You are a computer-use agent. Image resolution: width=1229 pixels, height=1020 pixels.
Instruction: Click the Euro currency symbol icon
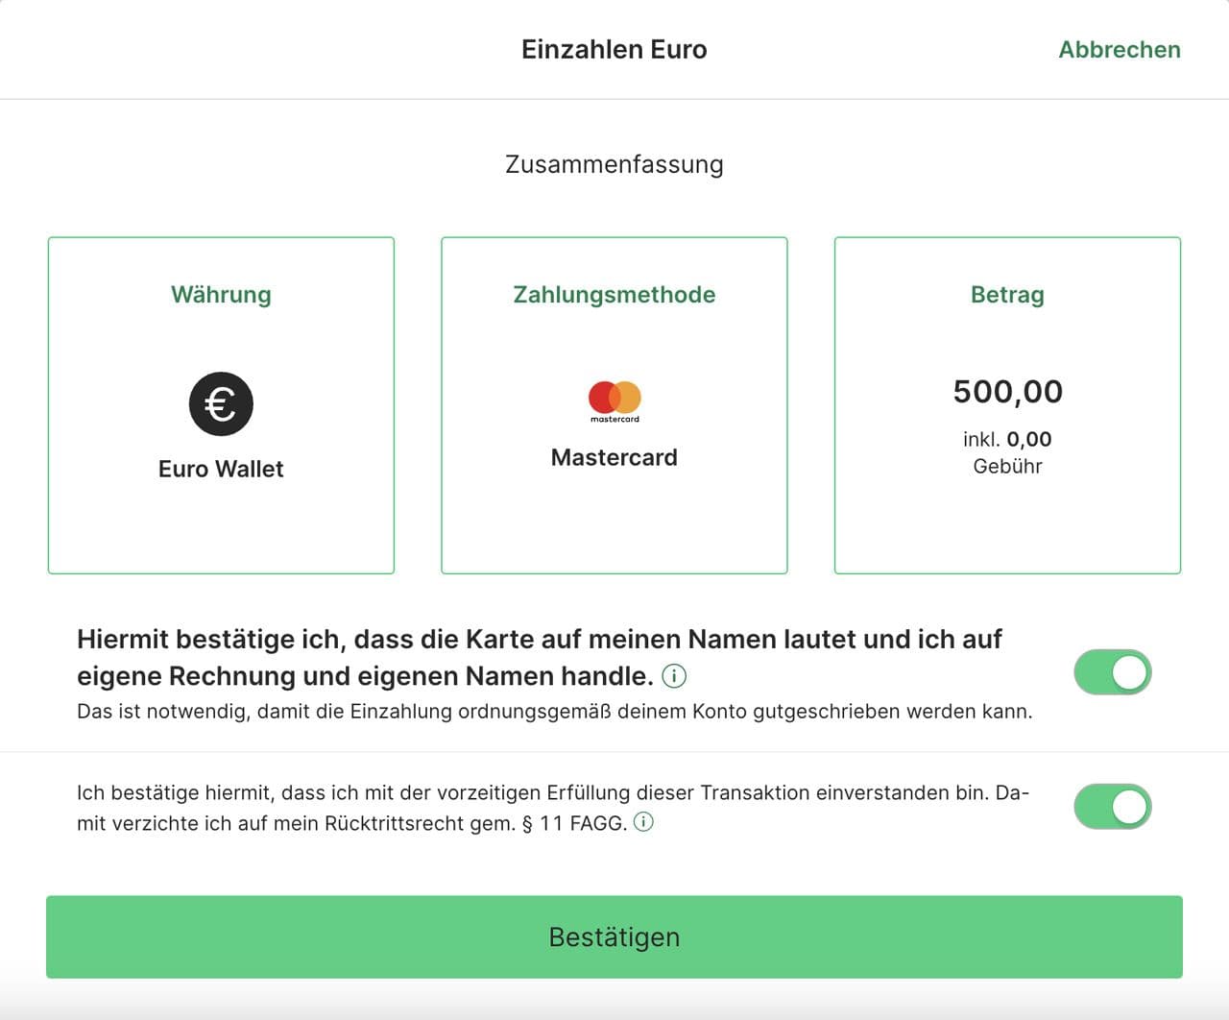click(221, 403)
